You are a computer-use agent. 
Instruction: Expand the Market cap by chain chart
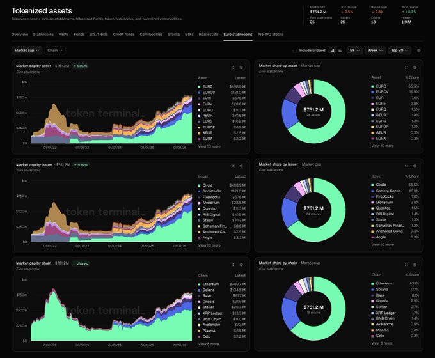pos(233,265)
